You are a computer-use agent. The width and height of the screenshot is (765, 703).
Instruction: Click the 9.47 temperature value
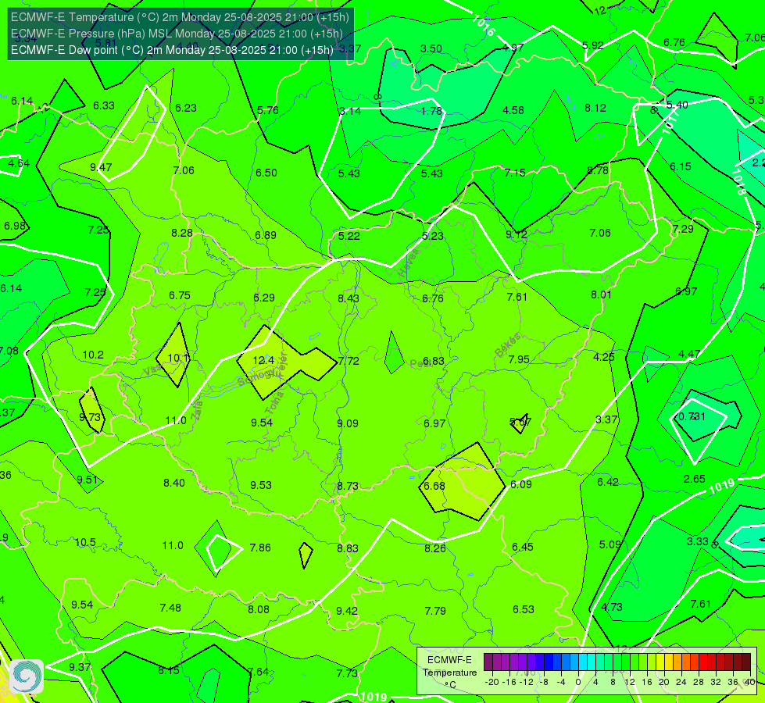(101, 167)
